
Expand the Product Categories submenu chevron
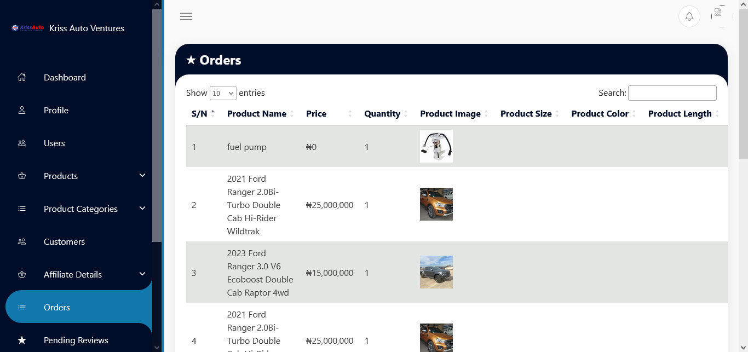pos(142,209)
